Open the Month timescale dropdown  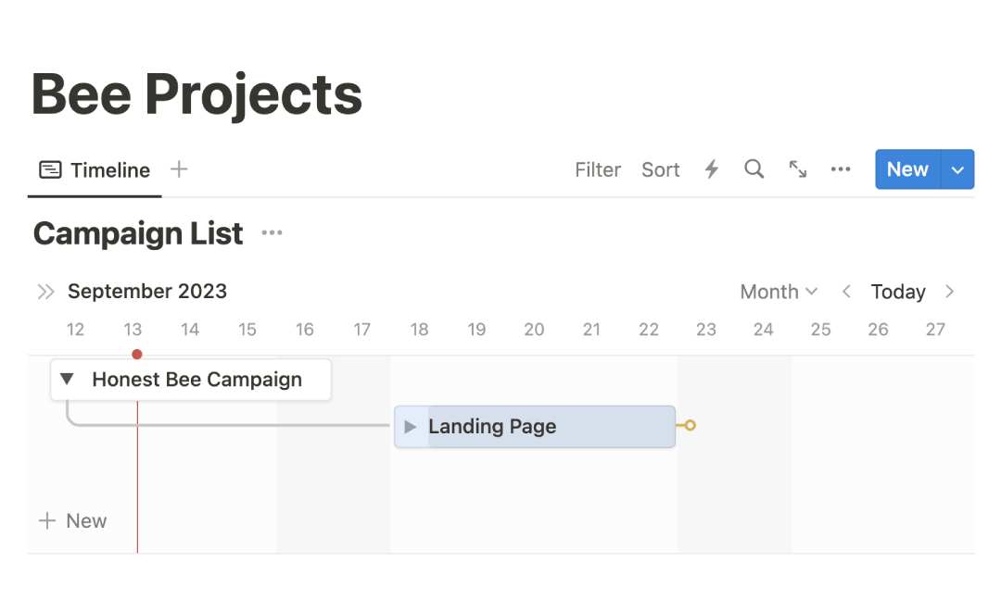click(x=779, y=292)
